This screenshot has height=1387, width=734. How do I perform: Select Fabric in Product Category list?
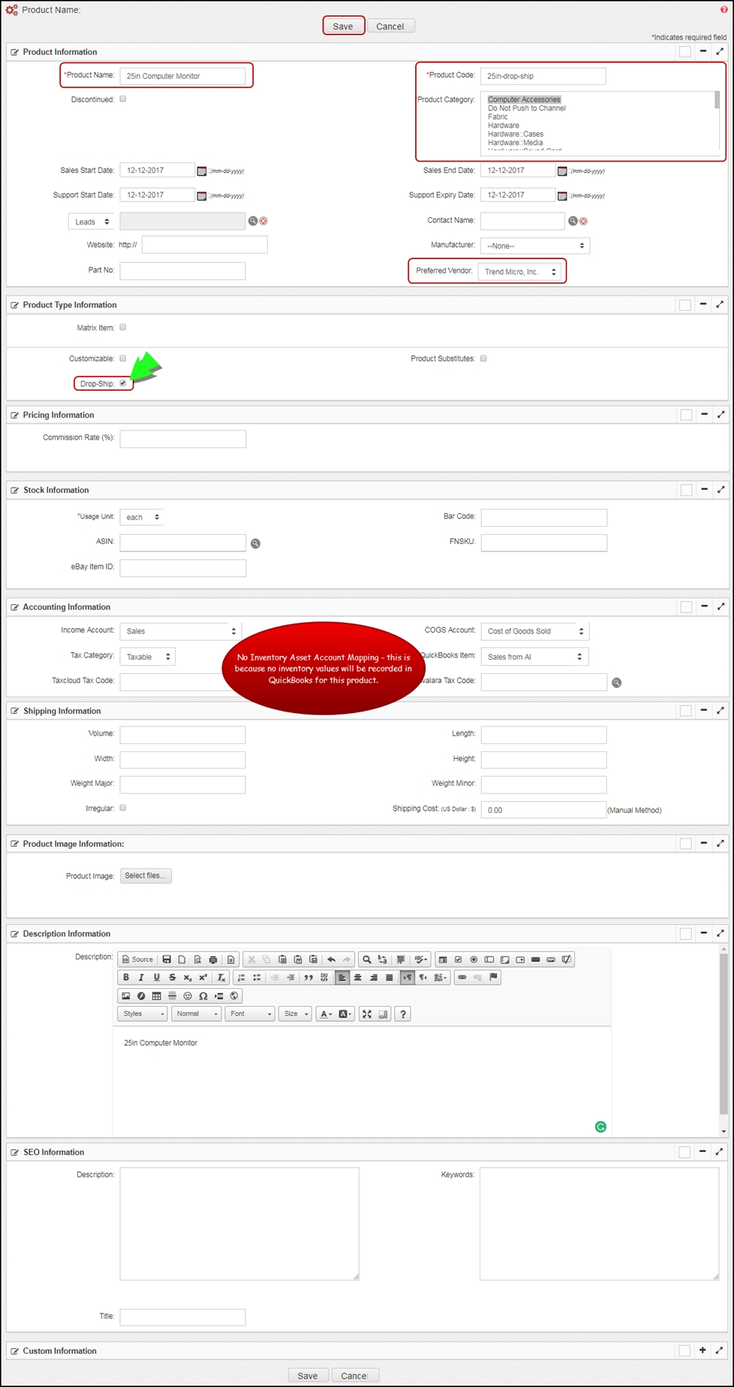coord(498,117)
